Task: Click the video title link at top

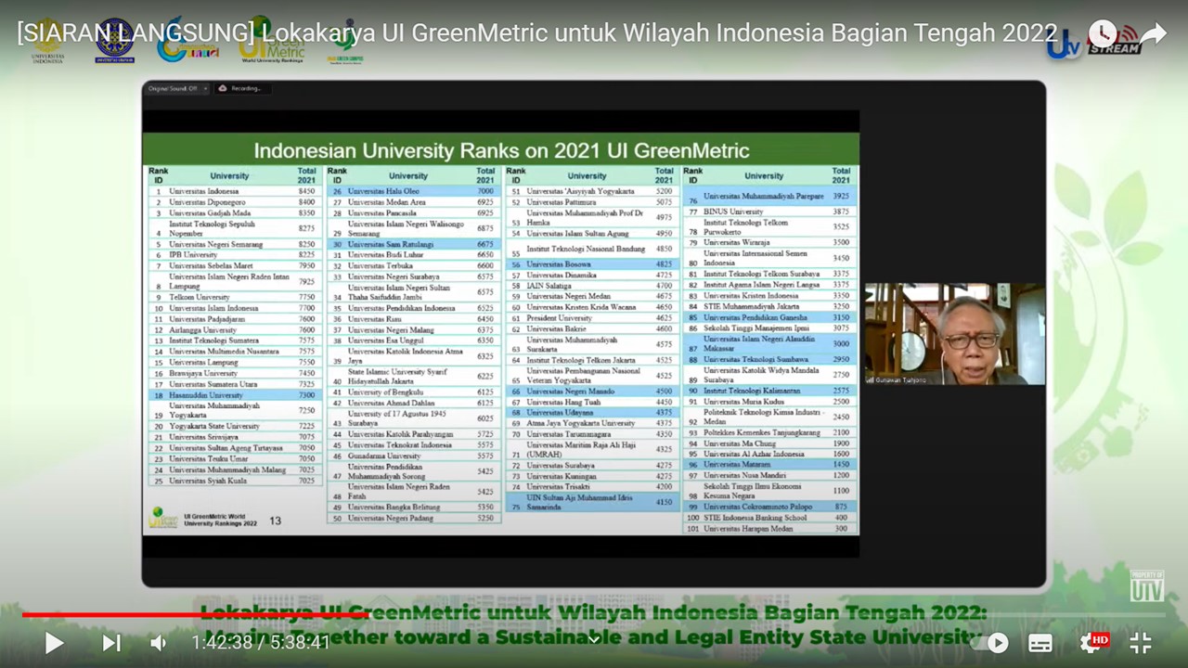Action: click(x=536, y=33)
